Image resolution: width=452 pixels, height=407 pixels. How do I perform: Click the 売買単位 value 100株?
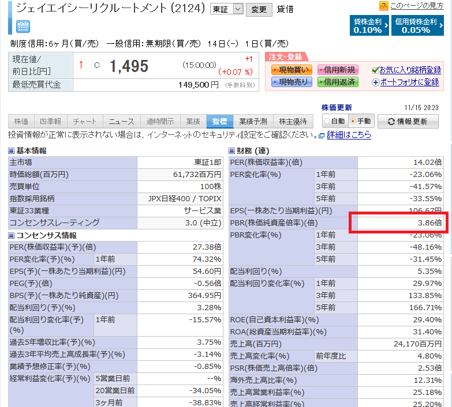[211, 187]
